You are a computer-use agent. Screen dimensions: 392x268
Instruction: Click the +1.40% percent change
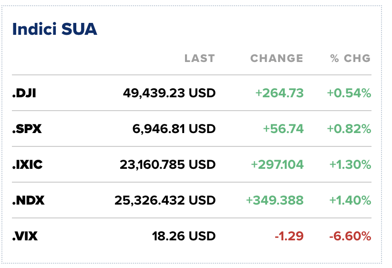pos(350,200)
